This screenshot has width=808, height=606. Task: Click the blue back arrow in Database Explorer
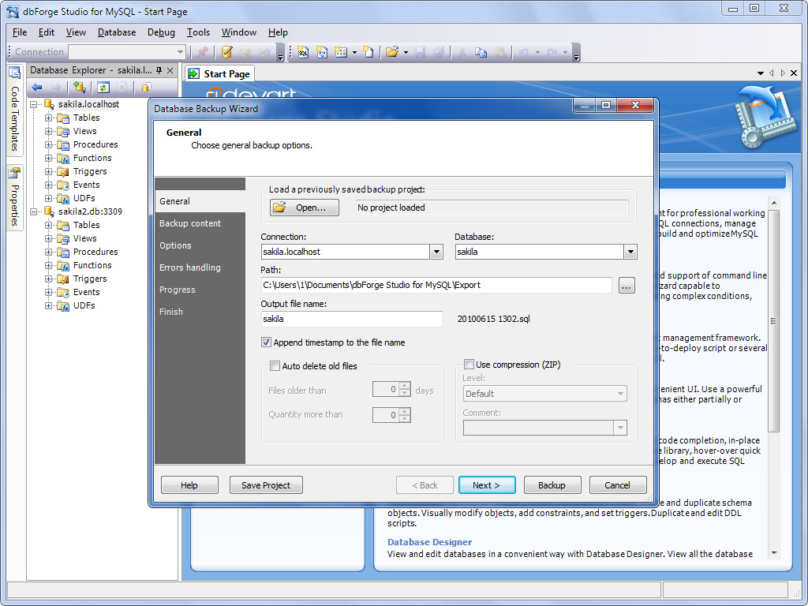(x=36, y=88)
